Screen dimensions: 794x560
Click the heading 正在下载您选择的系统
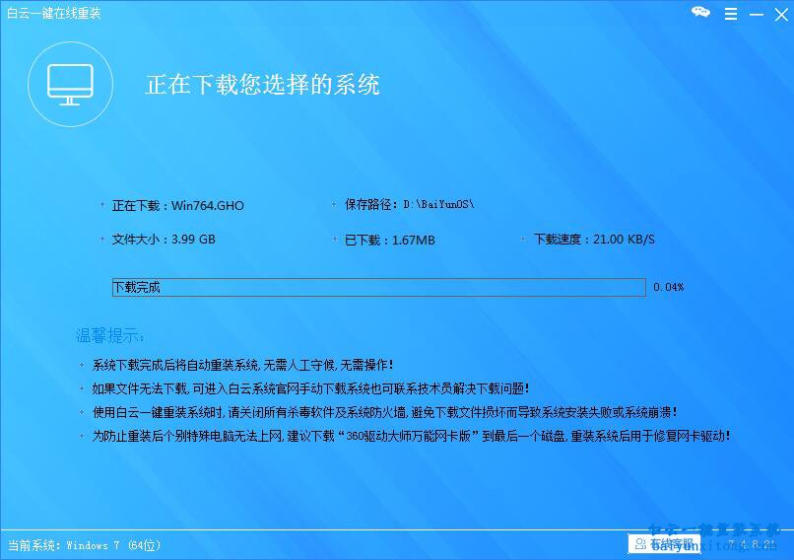[x=263, y=85]
